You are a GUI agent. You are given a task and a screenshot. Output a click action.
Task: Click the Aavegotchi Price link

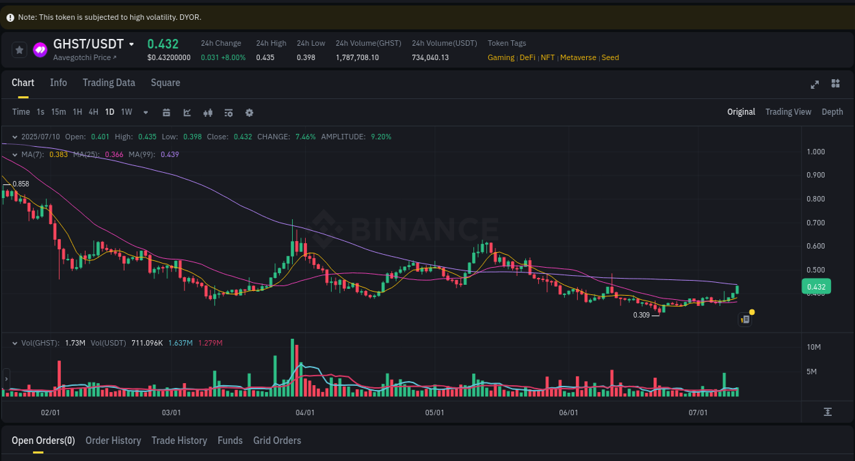80,57
